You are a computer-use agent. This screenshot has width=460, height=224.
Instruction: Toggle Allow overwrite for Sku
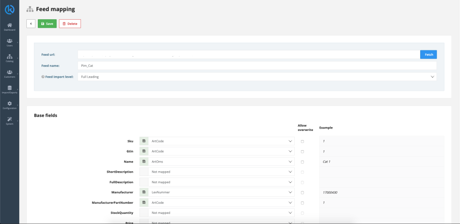[302, 141]
